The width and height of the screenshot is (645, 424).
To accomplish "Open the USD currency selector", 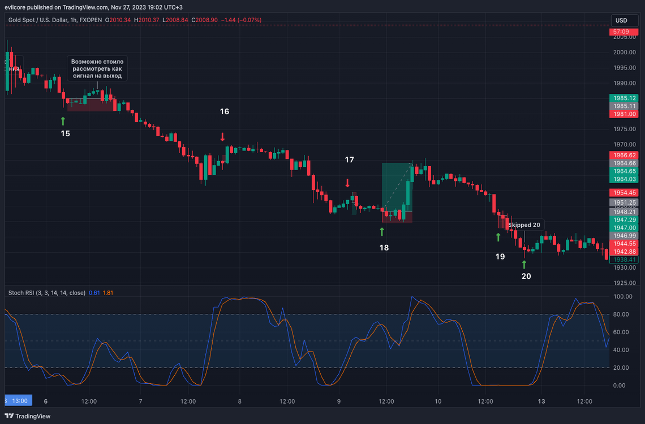I will [x=624, y=20].
